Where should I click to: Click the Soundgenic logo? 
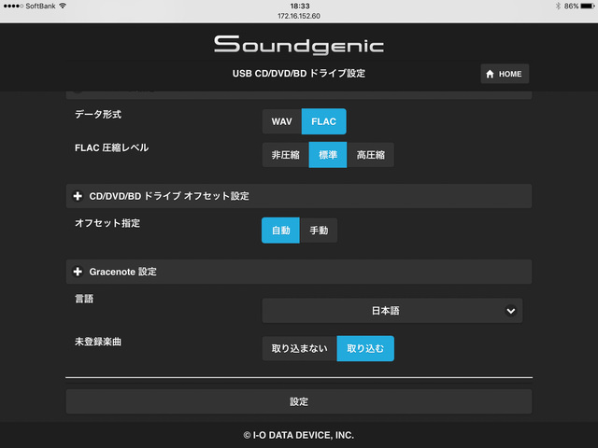tap(298, 45)
